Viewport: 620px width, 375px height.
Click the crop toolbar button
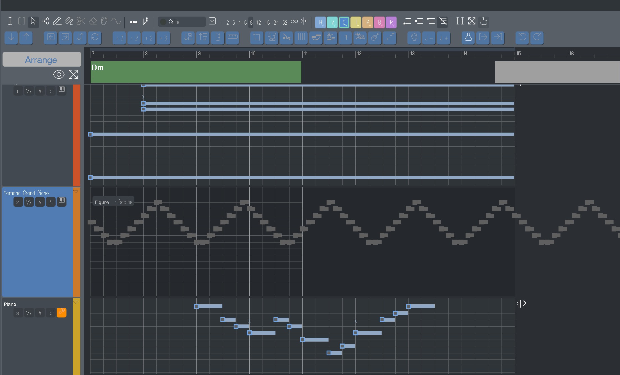coord(257,37)
